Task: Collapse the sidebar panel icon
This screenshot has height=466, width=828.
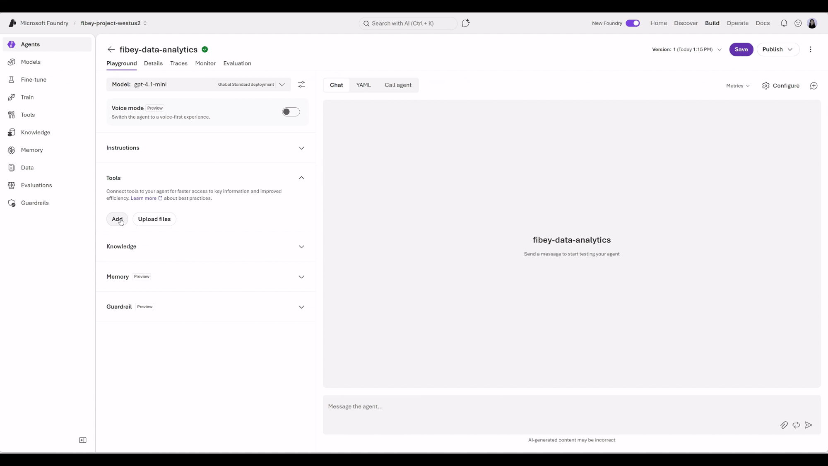Action: point(83,440)
